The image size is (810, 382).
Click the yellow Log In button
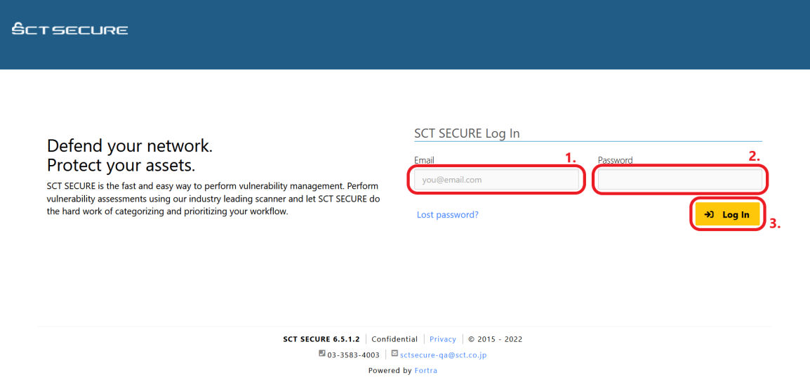[727, 214]
